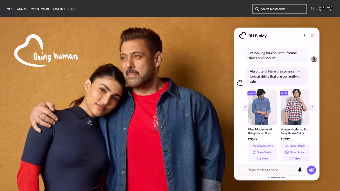Image resolution: width=340 pixels, height=191 pixels.
Task: Click the plus attachment icon in chat
Action: (242, 170)
